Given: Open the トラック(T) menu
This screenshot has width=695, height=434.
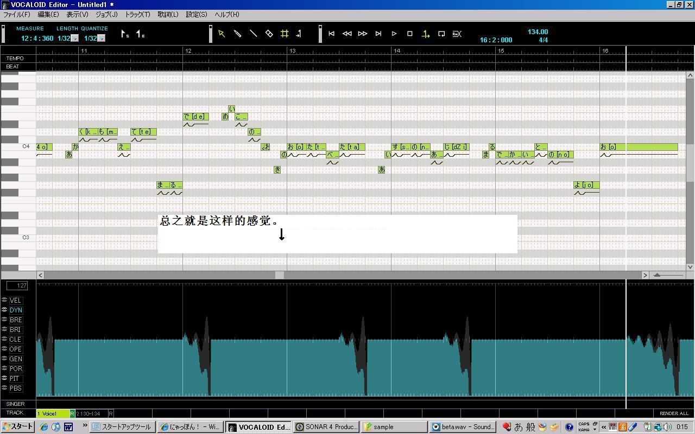Looking at the screenshot, I should [x=137, y=15].
